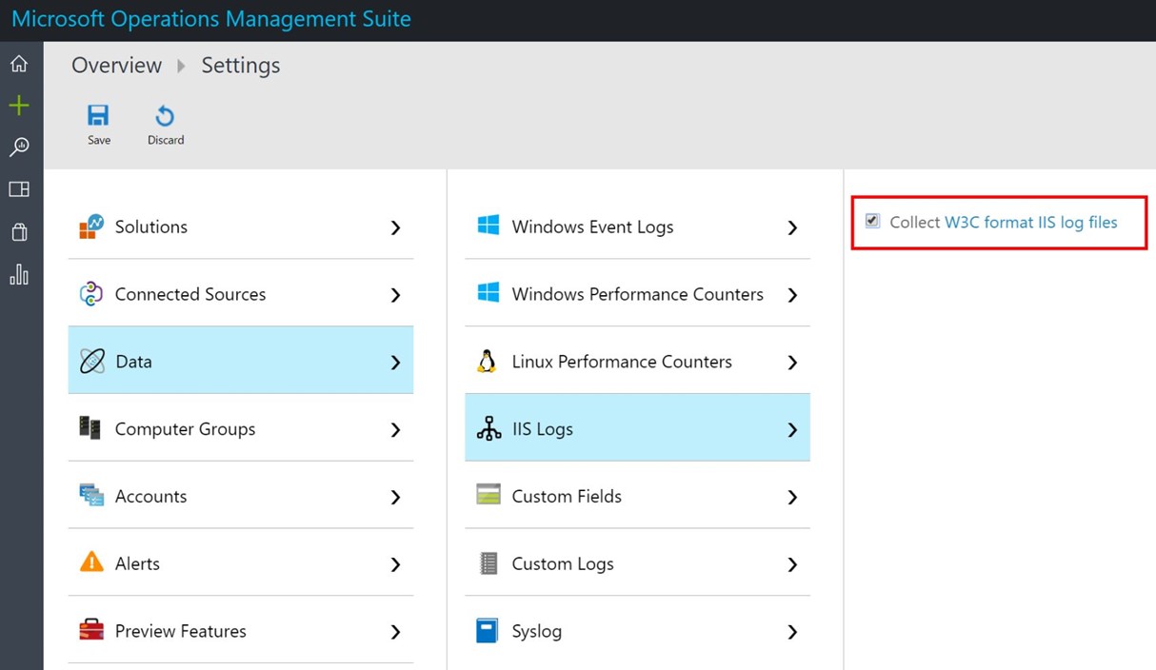Expand the Windows Performance Counters chevron
1156x670 pixels.
coord(792,295)
